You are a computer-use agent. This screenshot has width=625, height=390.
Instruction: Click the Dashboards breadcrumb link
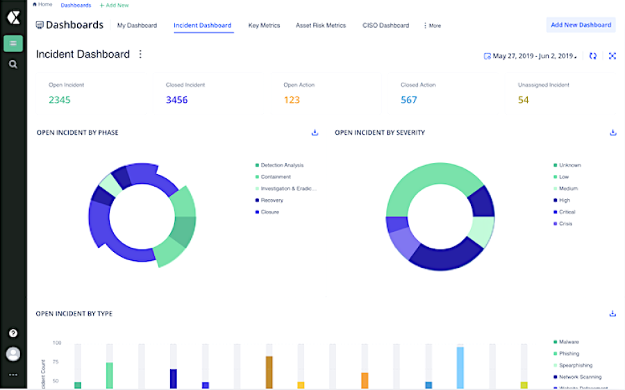[x=76, y=5]
